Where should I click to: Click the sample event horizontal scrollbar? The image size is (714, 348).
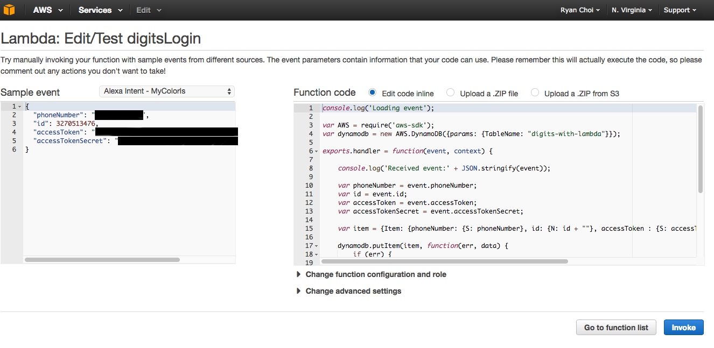102,260
